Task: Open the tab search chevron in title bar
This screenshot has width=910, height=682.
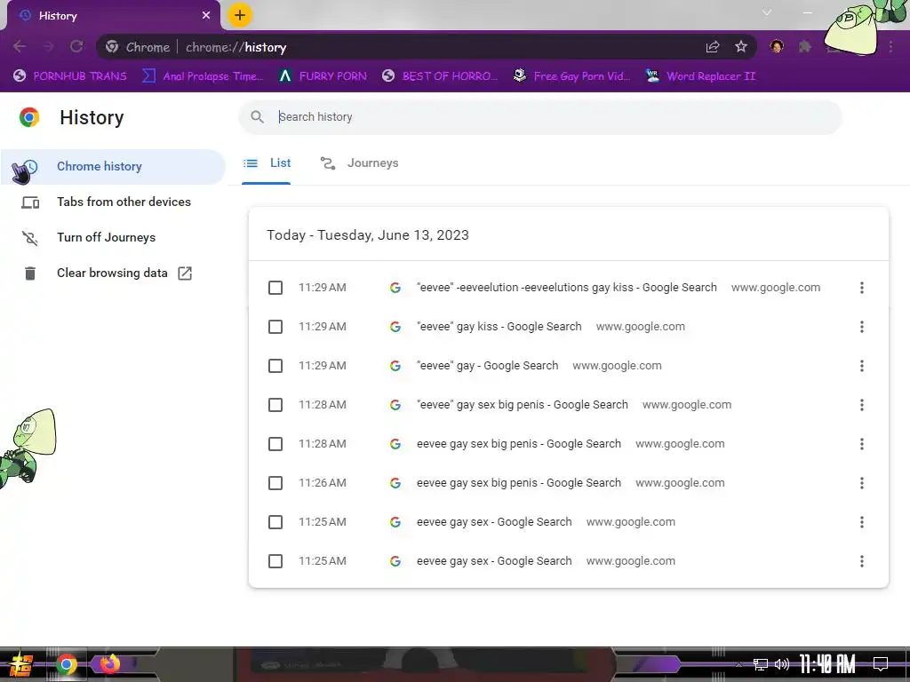Action: tap(767, 12)
